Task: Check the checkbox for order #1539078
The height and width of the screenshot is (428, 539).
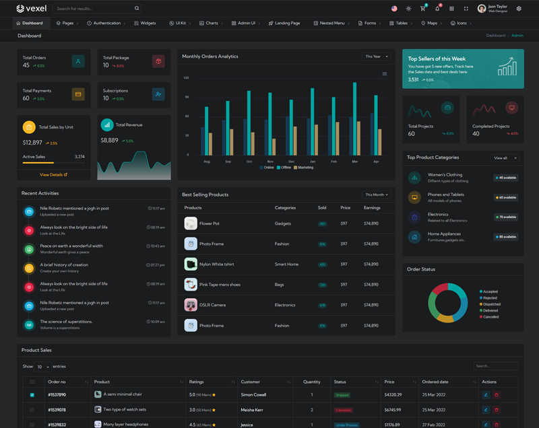Action: [32, 409]
